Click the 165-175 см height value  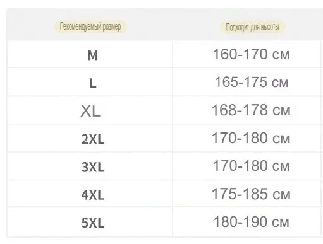[252, 82]
